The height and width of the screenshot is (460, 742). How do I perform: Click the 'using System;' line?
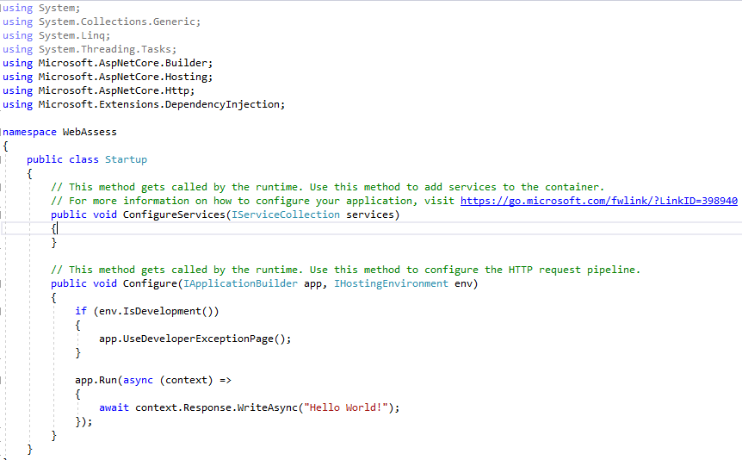click(x=41, y=8)
